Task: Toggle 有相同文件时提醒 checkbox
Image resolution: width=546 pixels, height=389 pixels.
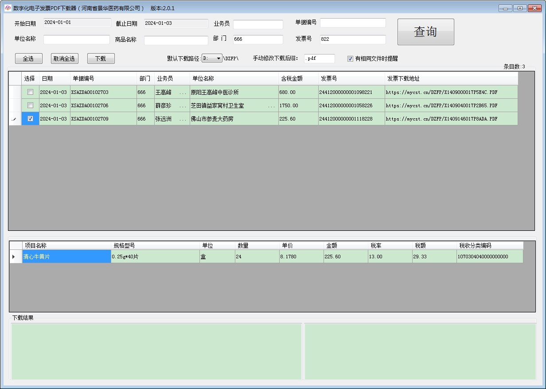Action: click(x=350, y=58)
